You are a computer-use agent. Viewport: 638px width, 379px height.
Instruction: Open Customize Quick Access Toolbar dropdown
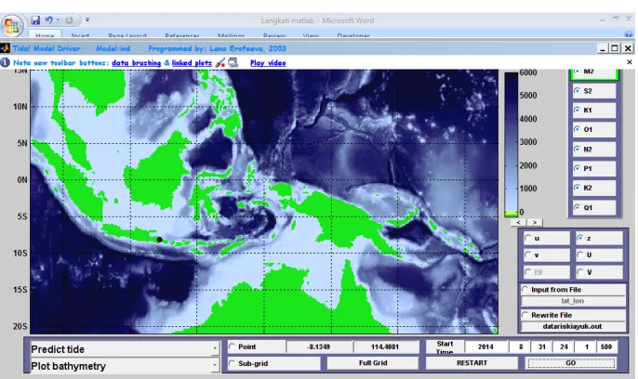(x=87, y=20)
